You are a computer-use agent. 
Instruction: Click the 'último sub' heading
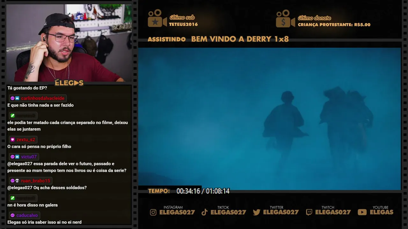(x=182, y=17)
